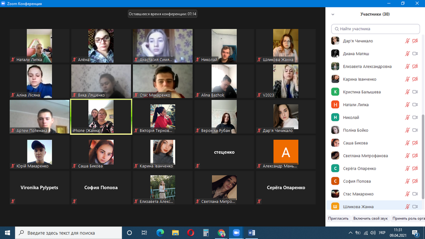This screenshot has width=425, height=239.
Task: Open Zoom from the Windows taskbar
Action: (x=237, y=233)
